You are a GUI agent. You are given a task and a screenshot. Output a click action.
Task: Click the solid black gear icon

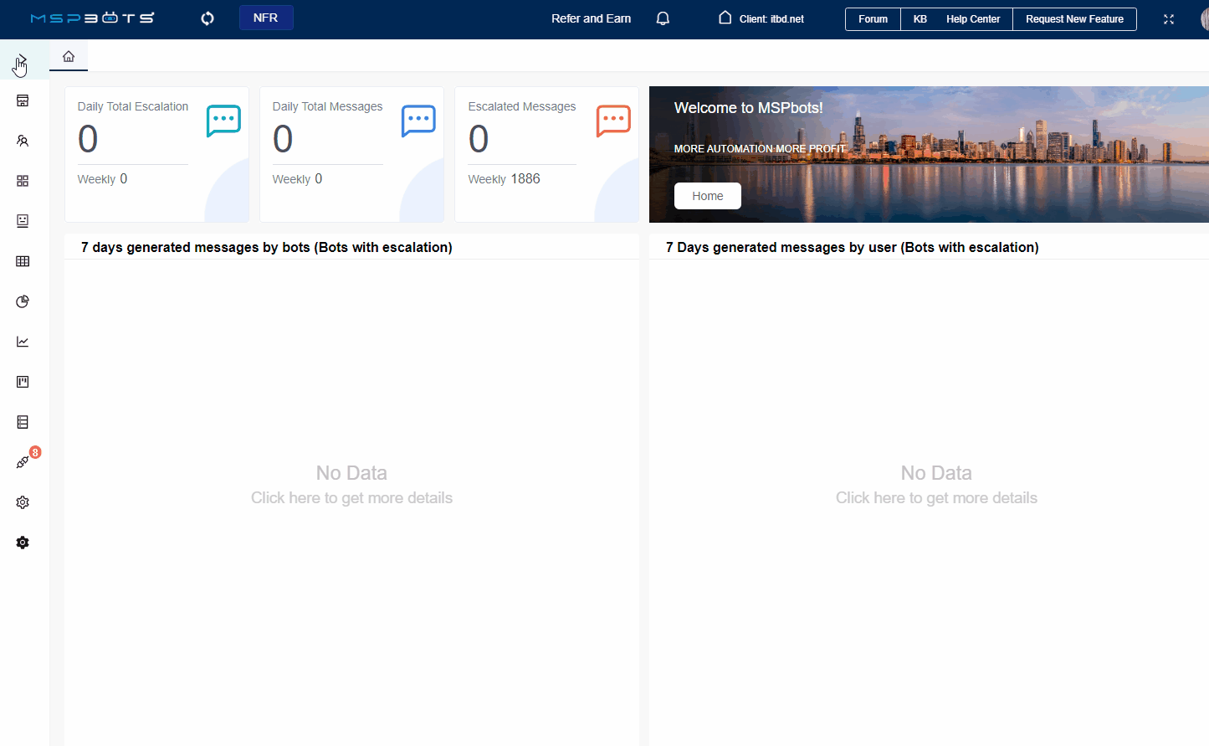coord(23,543)
